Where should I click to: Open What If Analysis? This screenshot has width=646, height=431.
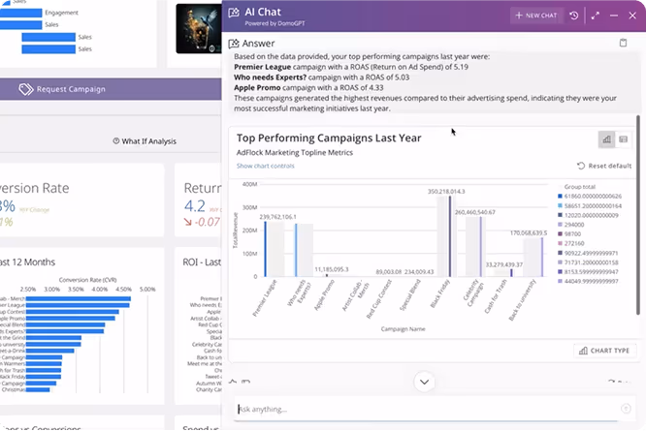145,141
